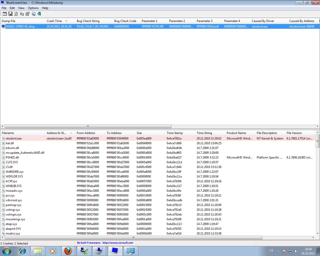The image size is (320, 256).
Task: Select the 102411-27003-01.dmp crash row
Action: [160, 26]
